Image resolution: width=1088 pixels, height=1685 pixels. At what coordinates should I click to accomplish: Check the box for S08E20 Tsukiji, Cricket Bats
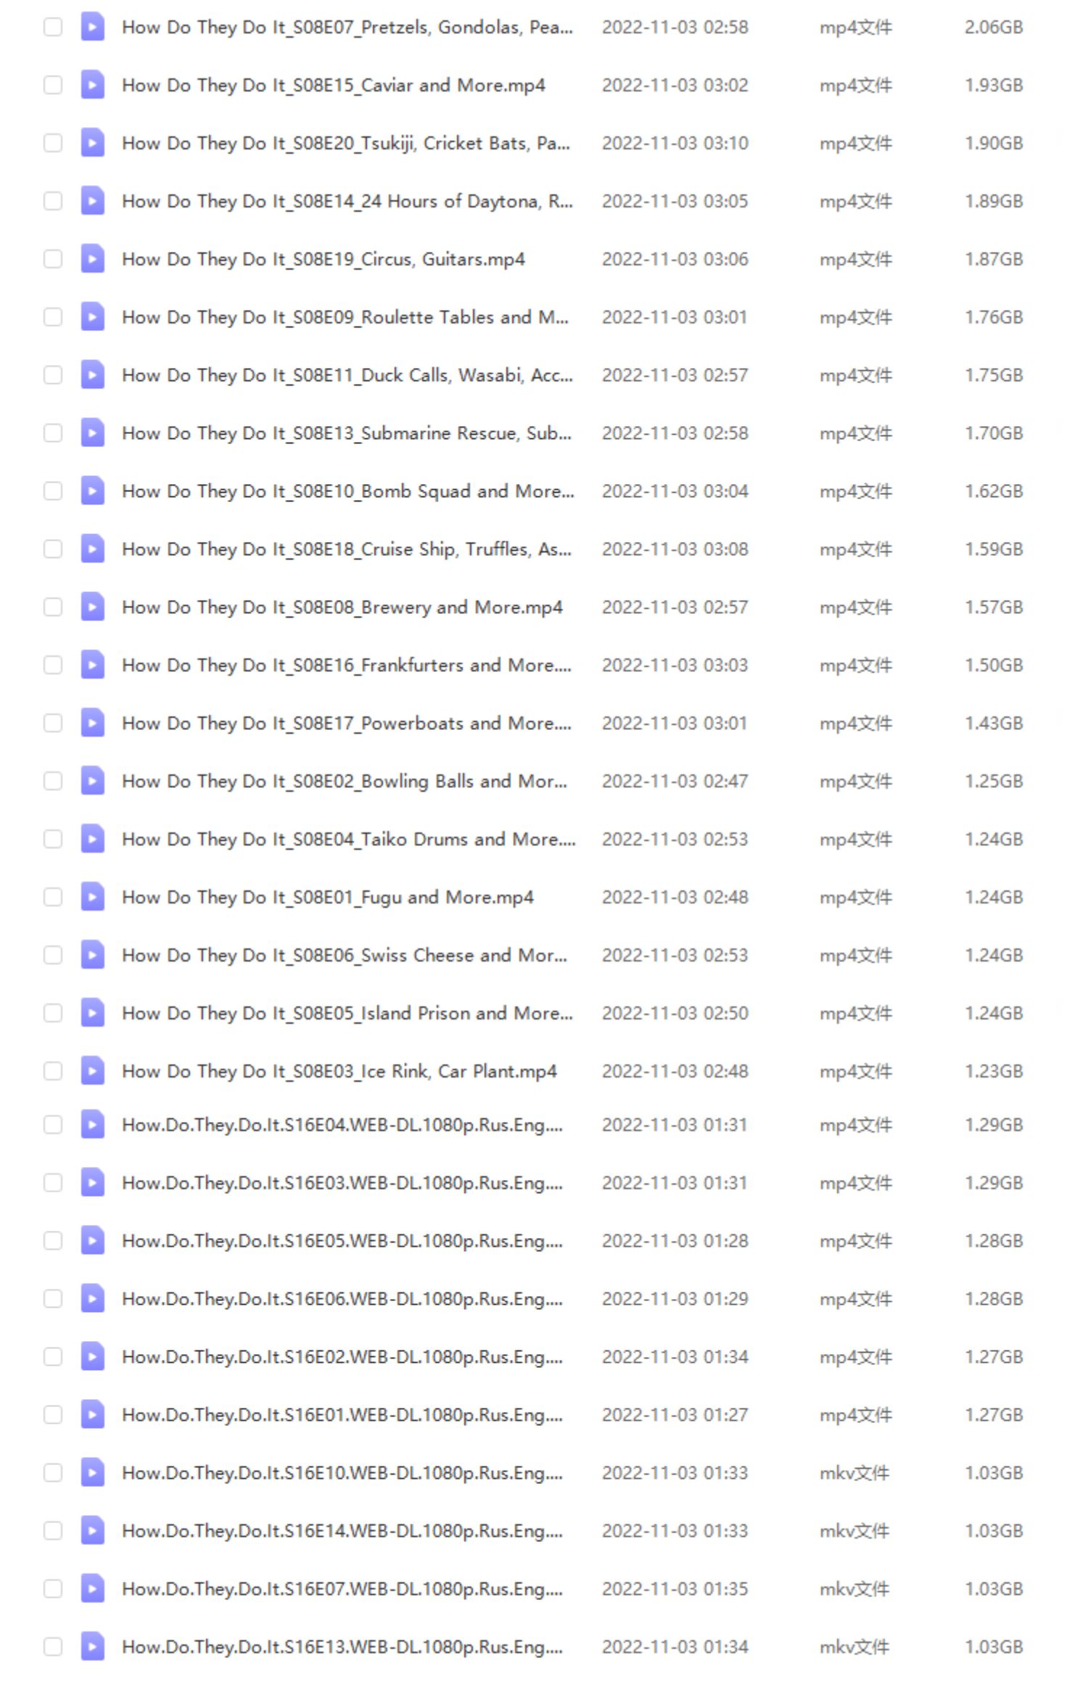tap(53, 143)
